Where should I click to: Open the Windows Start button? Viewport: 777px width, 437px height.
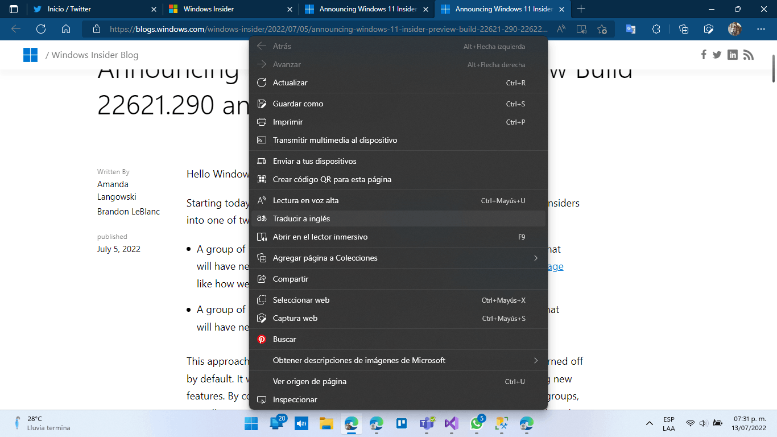click(x=251, y=423)
